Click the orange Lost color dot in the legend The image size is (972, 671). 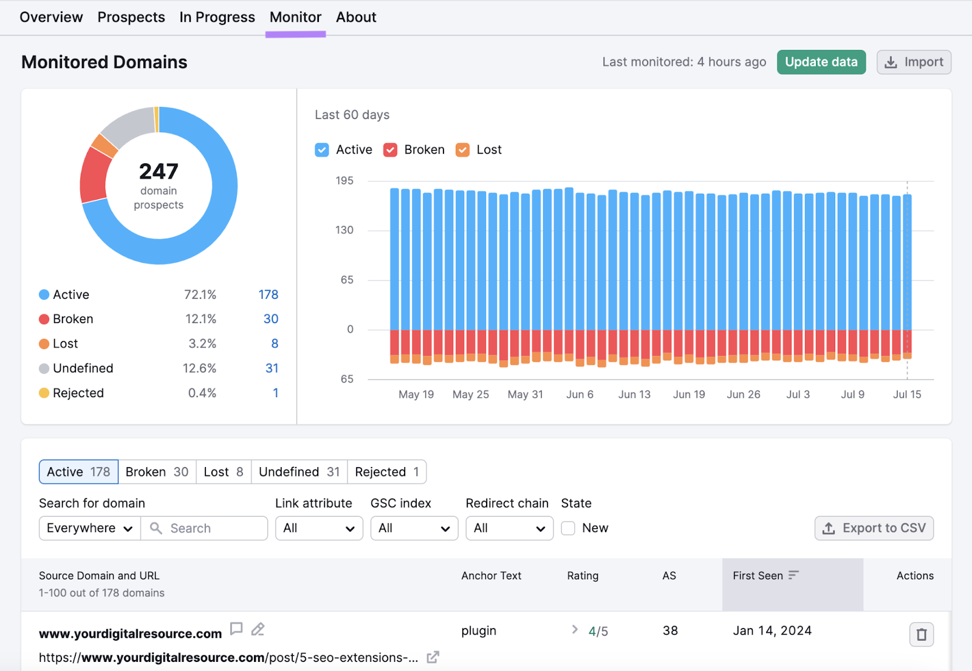pyautogui.click(x=43, y=343)
